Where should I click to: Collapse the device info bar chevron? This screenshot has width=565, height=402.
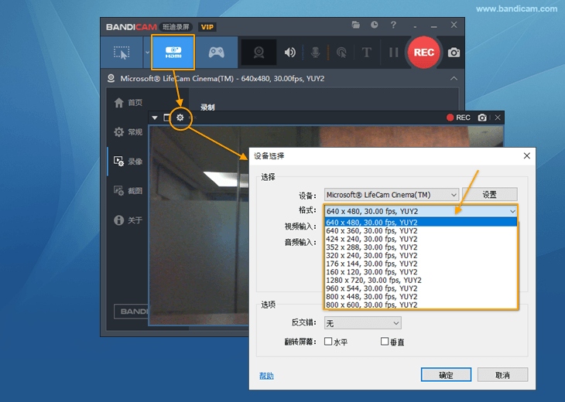pyautogui.click(x=454, y=78)
